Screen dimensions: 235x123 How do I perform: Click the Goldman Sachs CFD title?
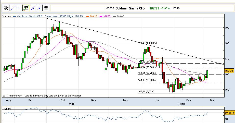130,8
